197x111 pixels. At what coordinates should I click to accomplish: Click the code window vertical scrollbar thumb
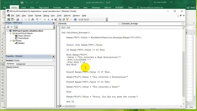pos(183,74)
